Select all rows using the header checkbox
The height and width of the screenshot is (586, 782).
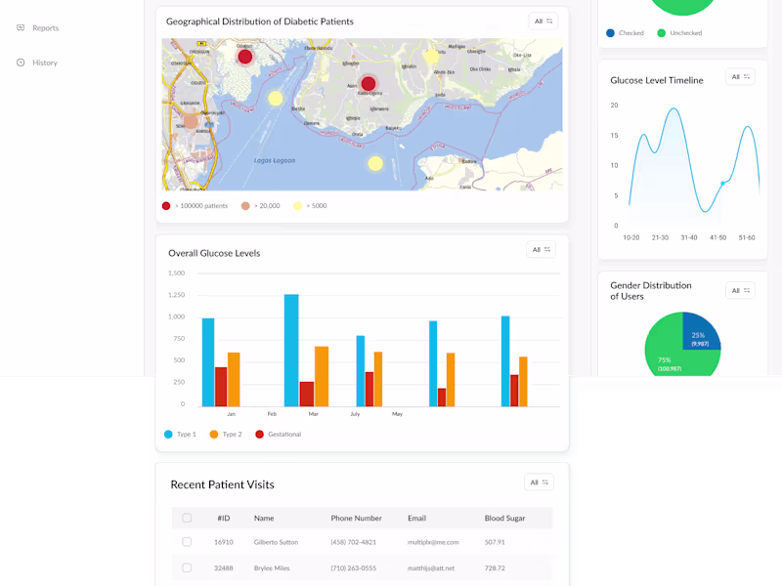coord(187,518)
